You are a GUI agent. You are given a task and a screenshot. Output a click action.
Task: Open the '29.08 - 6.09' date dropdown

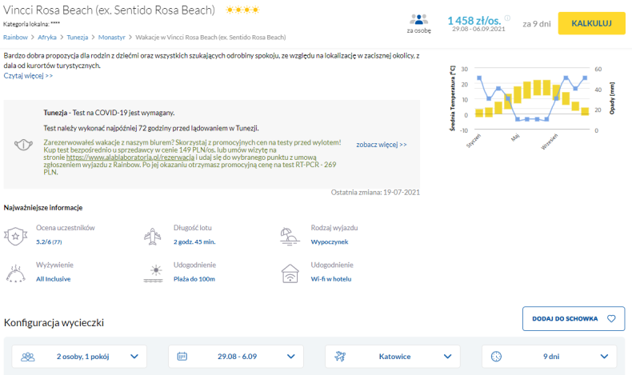pyautogui.click(x=236, y=357)
